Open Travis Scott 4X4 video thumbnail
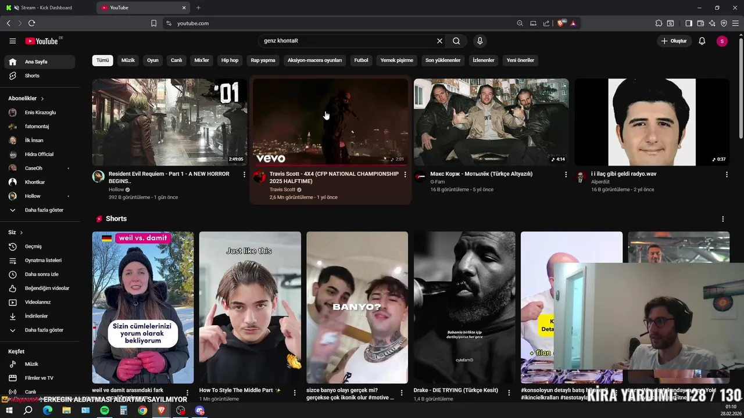744x418 pixels. pos(330,122)
